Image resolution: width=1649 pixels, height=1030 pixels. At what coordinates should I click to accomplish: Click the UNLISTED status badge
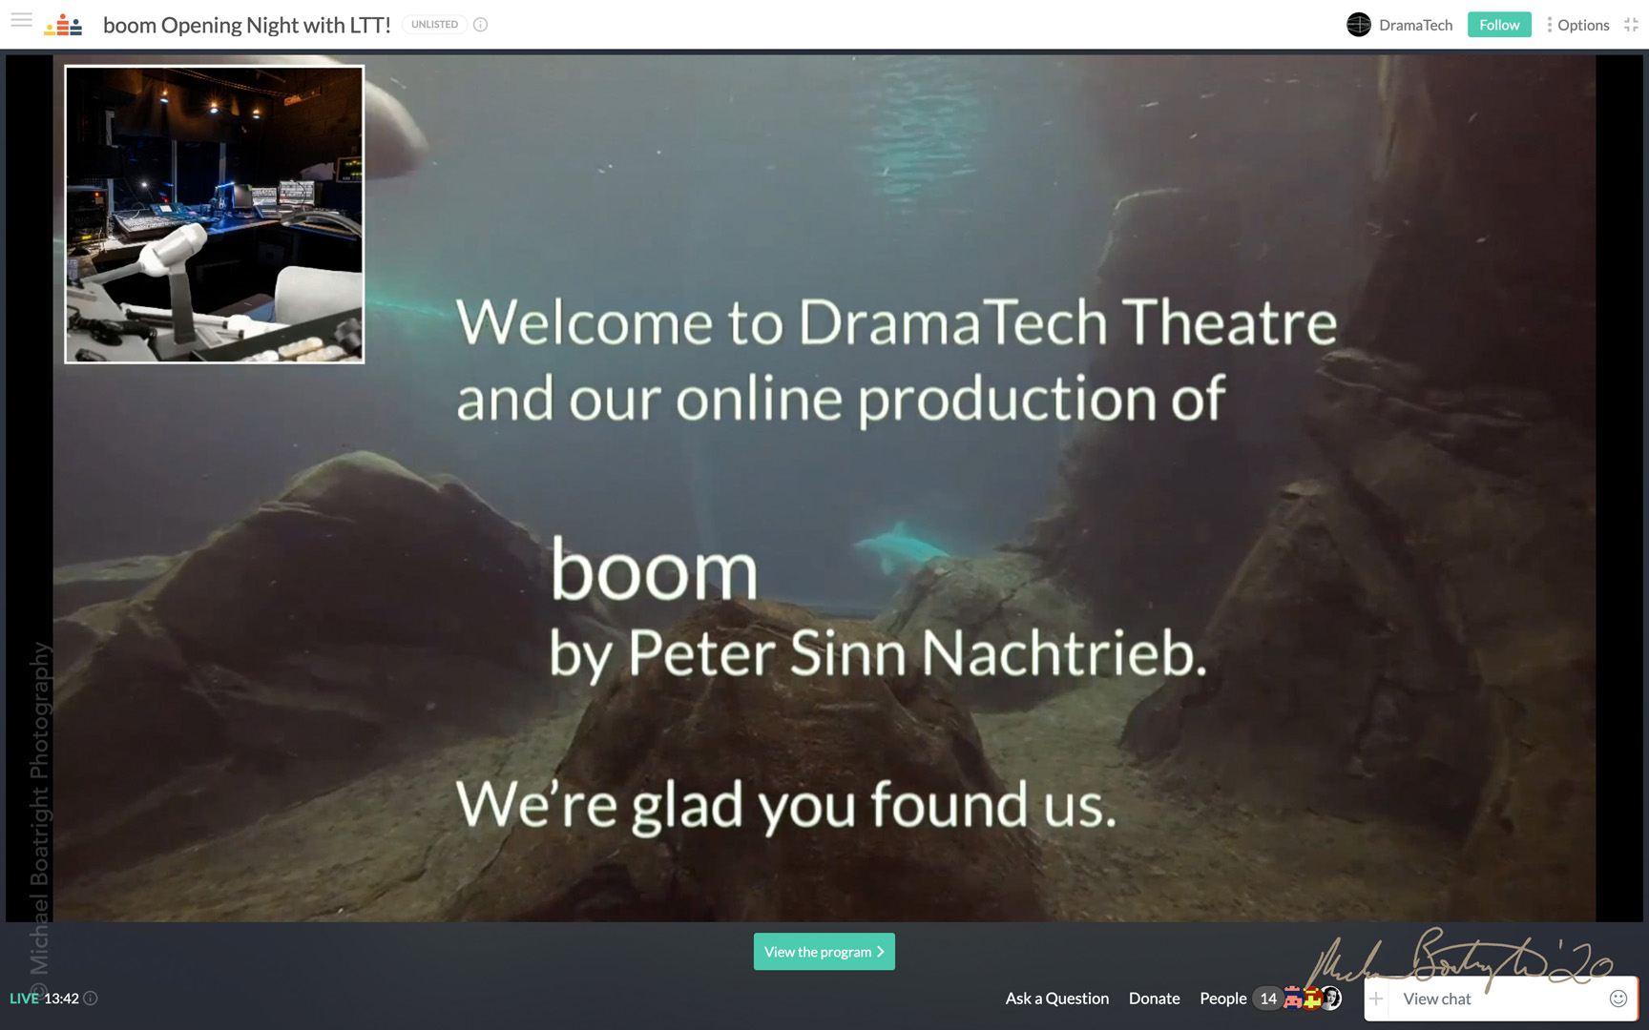434,25
